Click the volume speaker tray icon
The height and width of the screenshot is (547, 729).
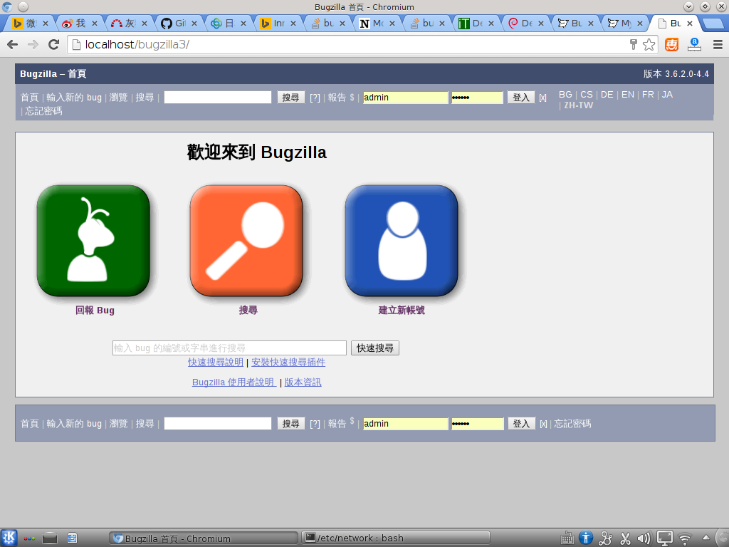tap(644, 538)
